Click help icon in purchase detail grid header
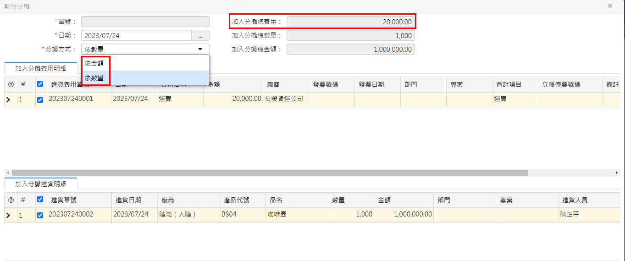The image size is (625, 261). click(x=11, y=200)
